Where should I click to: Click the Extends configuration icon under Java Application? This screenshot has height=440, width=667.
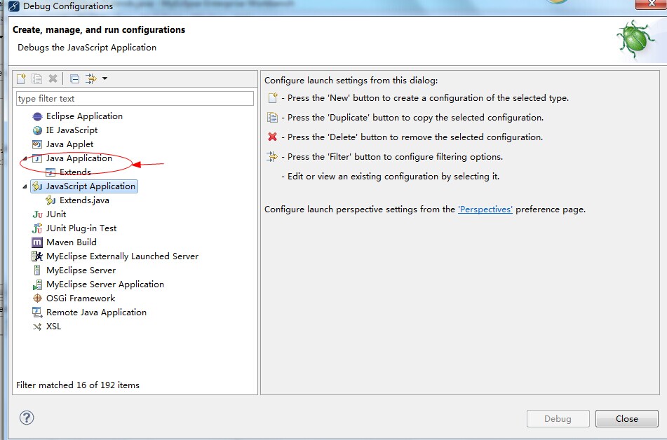click(x=50, y=172)
